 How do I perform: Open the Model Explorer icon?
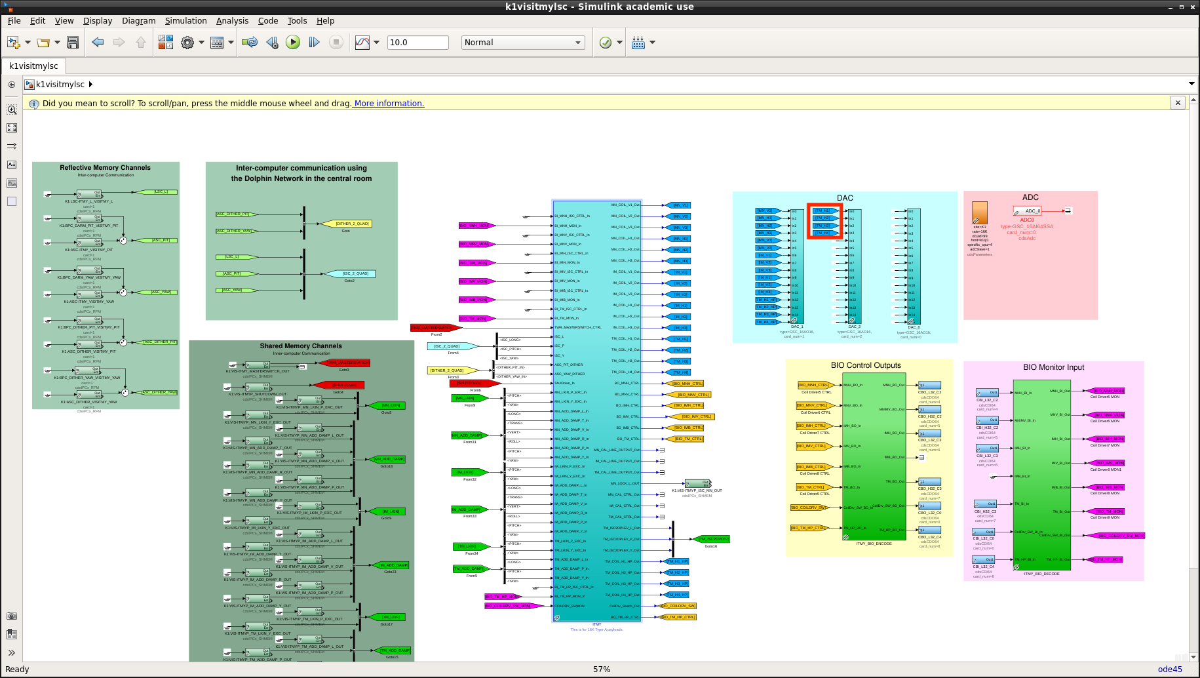217,43
